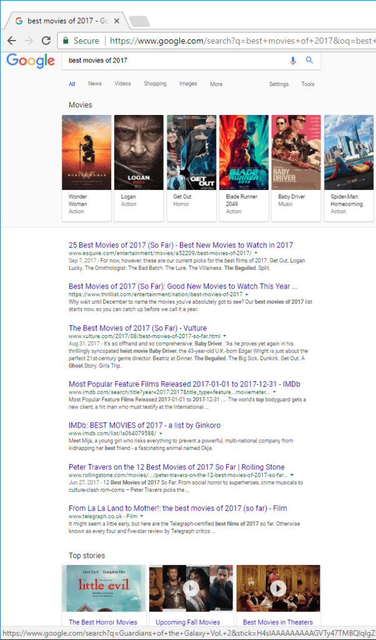This screenshot has height=640, width=376.
Task: Click the browser back arrow
Action: click(x=11, y=41)
